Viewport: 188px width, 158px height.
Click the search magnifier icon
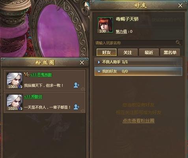click(178, 43)
